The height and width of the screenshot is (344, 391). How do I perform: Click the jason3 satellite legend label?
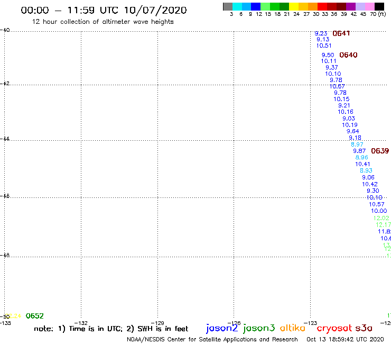click(259, 328)
